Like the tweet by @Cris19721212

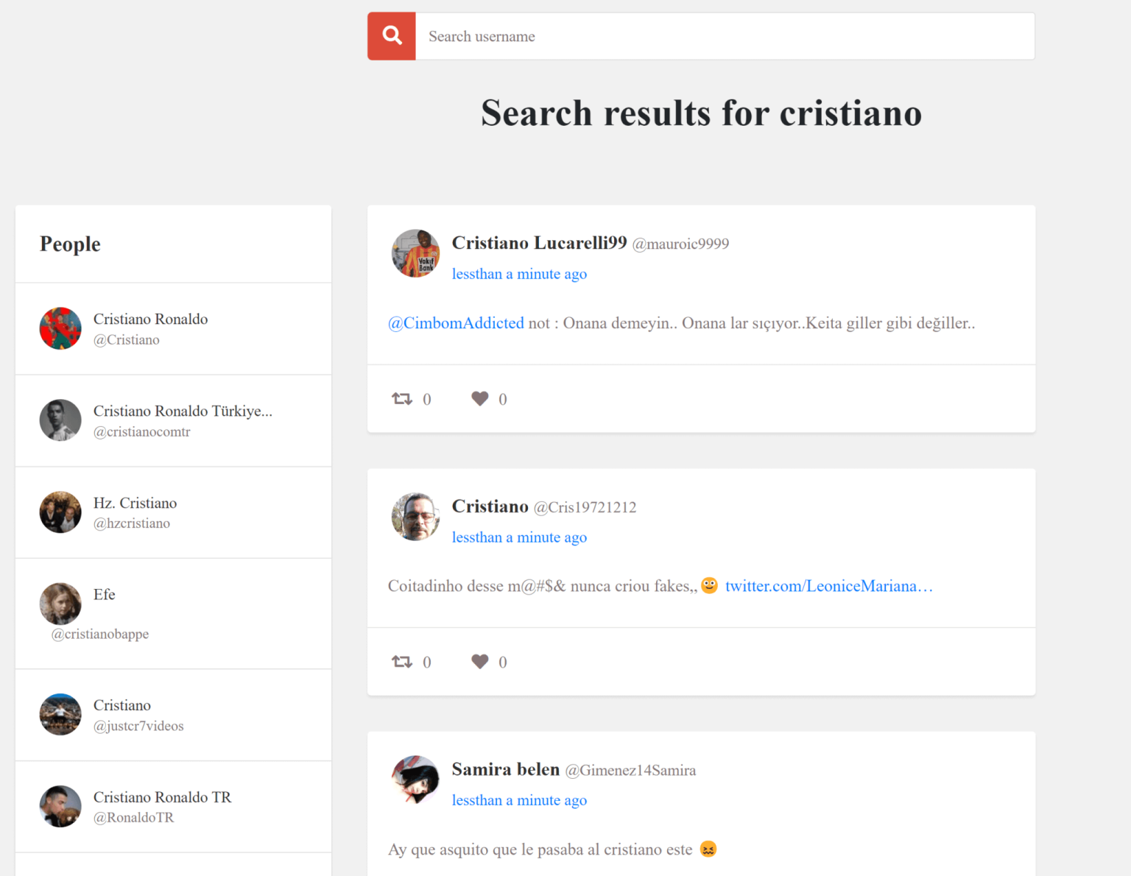[x=480, y=662]
